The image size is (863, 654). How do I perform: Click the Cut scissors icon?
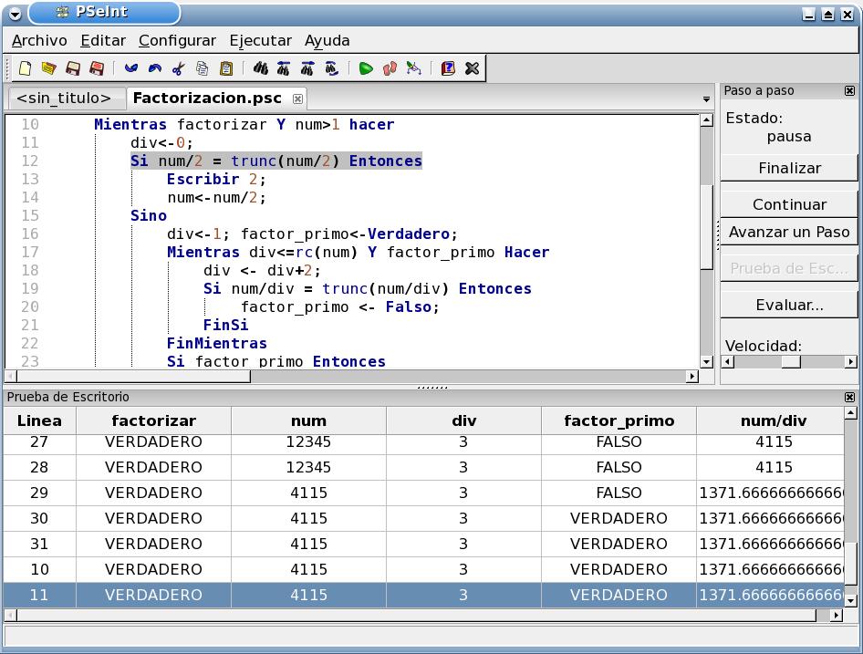[x=179, y=68]
